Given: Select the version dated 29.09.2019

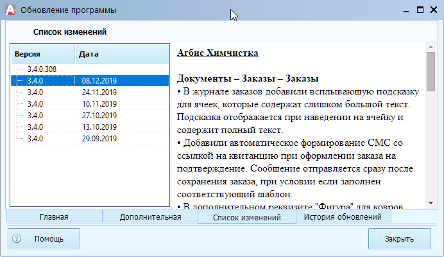Looking at the screenshot, I should pyautogui.click(x=90, y=139).
